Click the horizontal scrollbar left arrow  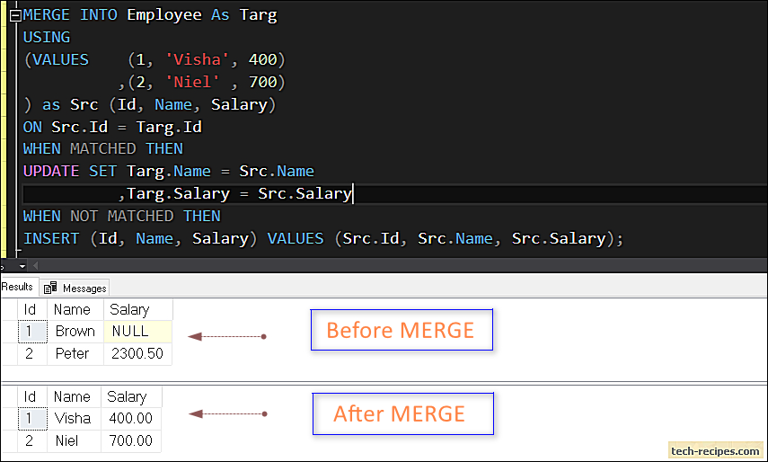[x=35, y=267]
